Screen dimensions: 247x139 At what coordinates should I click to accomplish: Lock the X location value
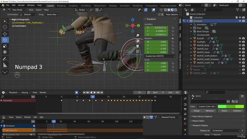[173, 28]
